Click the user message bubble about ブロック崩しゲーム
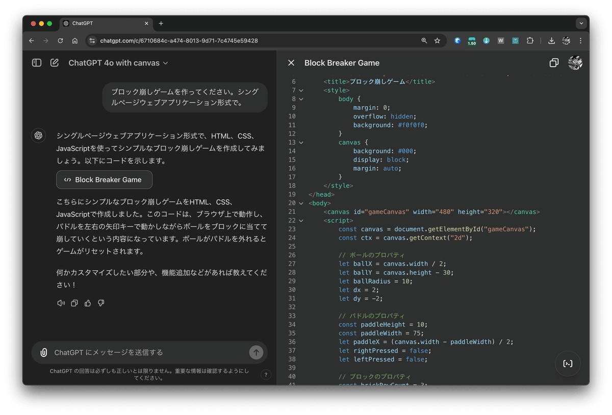Image resolution: width=612 pixels, height=415 pixels. pos(185,97)
